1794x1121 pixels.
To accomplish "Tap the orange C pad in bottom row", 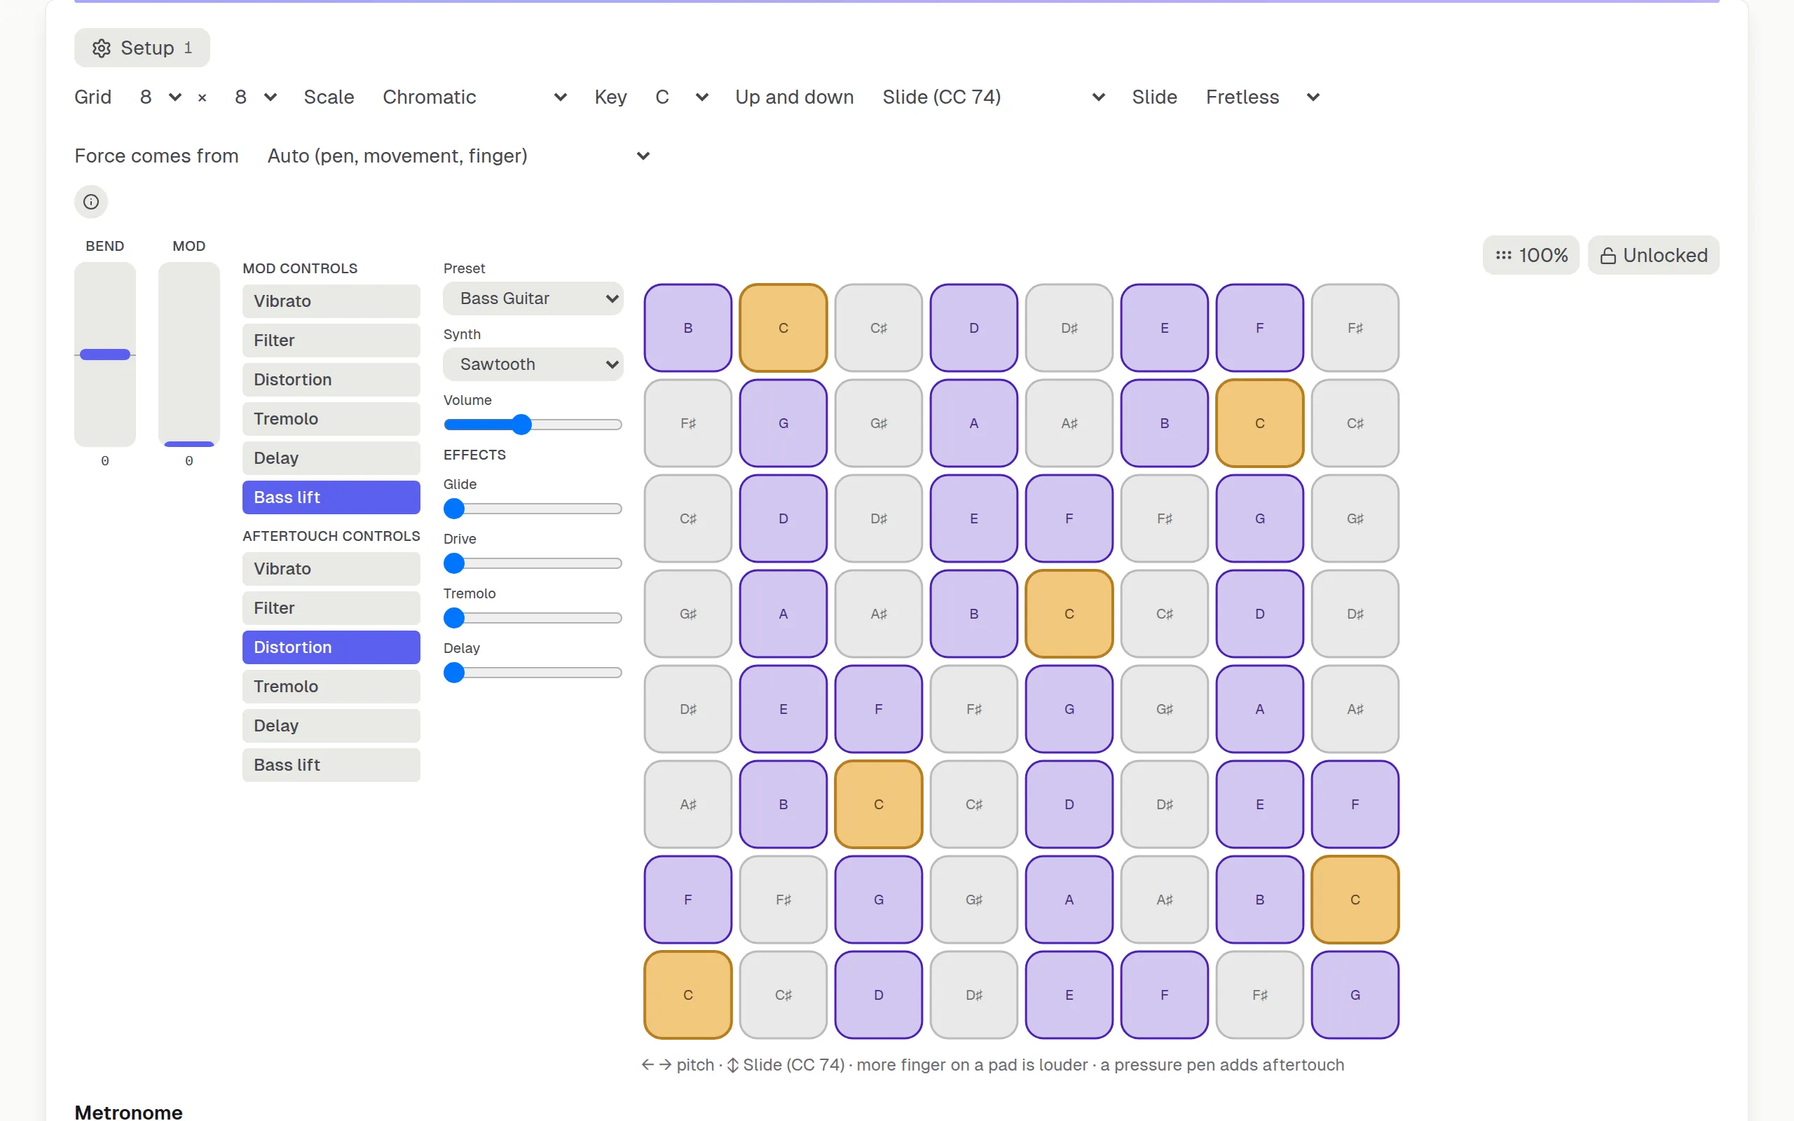I will tap(688, 995).
